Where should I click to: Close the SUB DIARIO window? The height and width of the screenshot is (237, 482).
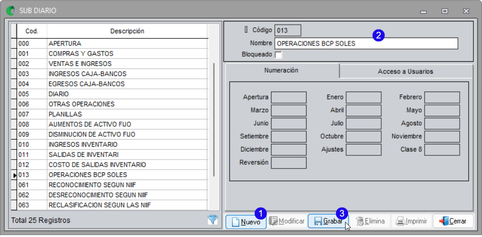pos(466,11)
